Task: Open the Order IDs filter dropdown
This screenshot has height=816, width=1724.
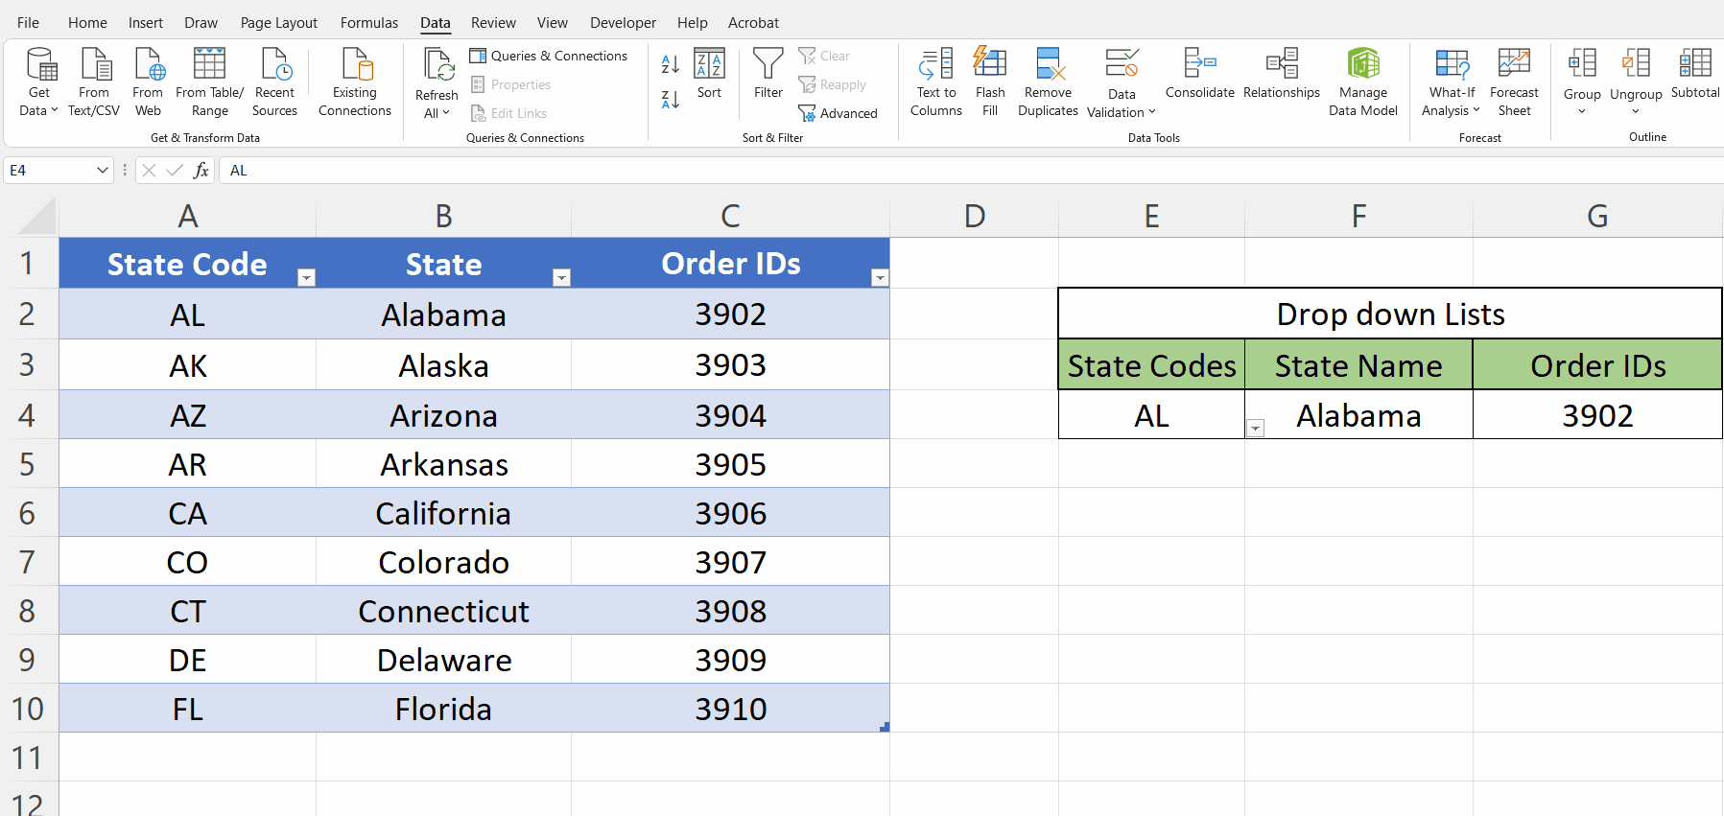Action: 880,277
